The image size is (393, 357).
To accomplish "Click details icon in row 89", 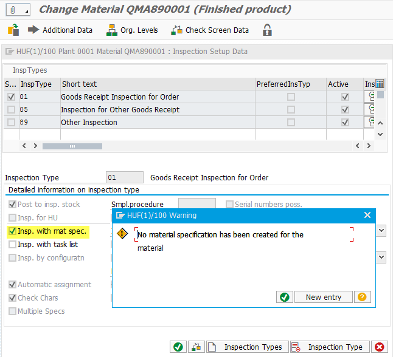I will point(369,122).
